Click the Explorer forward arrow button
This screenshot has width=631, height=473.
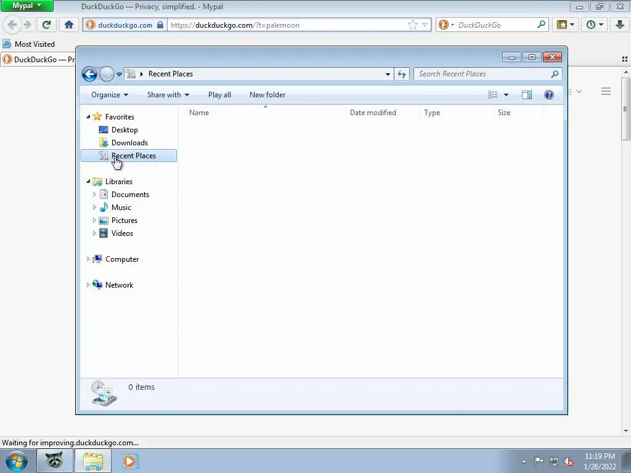pyautogui.click(x=107, y=74)
